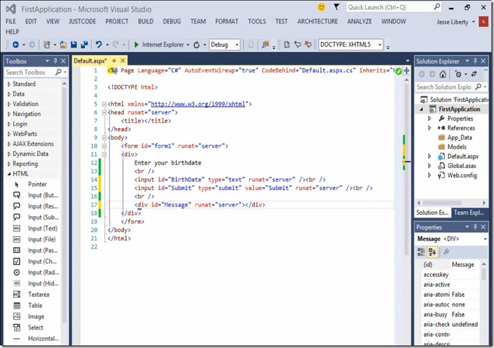Switch to the Team Expl... tab

(x=469, y=212)
